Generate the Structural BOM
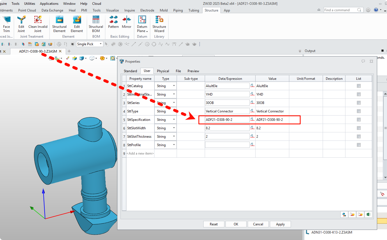 click(96, 24)
